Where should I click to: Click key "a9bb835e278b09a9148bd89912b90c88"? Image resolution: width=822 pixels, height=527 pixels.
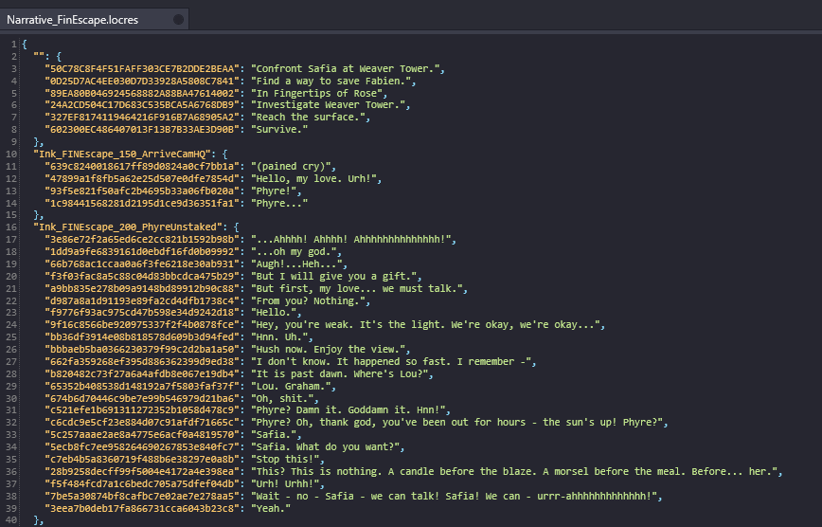(x=142, y=288)
